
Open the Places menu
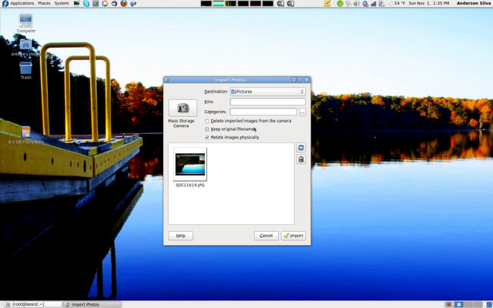[x=44, y=4]
